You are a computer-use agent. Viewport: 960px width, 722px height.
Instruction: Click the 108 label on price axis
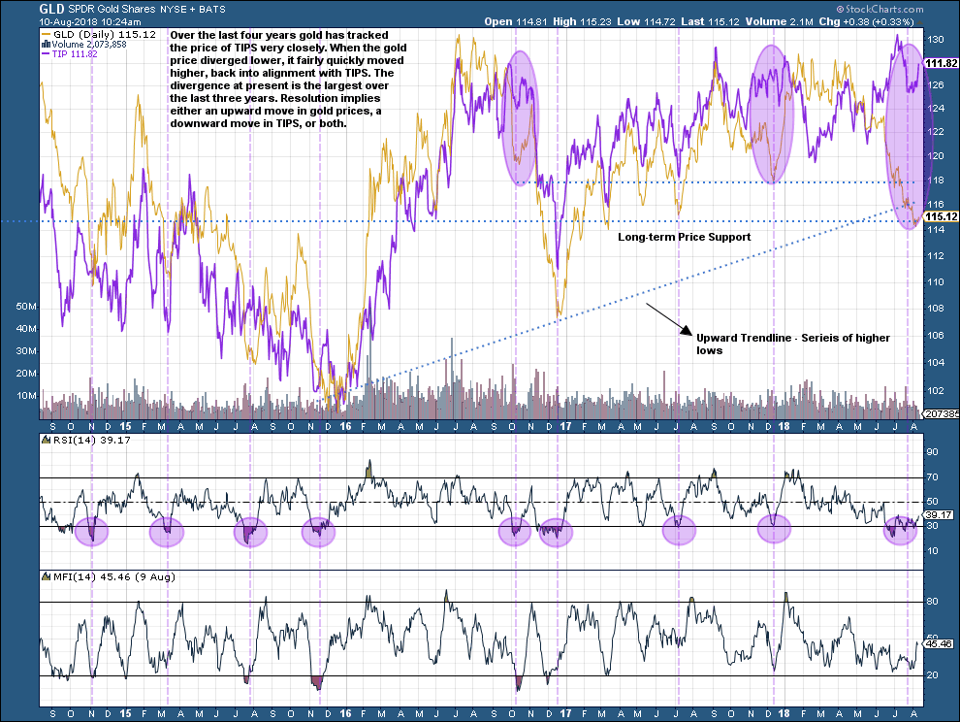point(936,308)
